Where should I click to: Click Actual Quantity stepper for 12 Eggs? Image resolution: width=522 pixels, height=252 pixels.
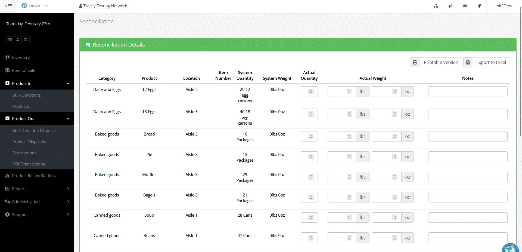point(309,92)
